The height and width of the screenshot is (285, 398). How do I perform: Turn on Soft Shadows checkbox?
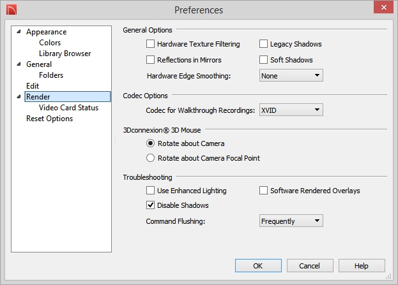point(263,60)
